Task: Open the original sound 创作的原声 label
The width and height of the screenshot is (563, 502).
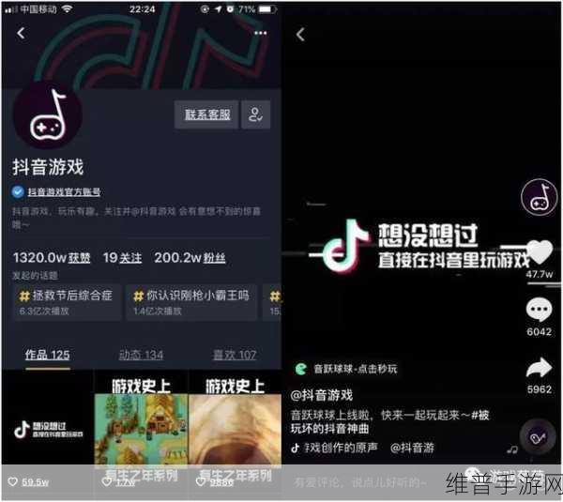Action: tap(341, 448)
